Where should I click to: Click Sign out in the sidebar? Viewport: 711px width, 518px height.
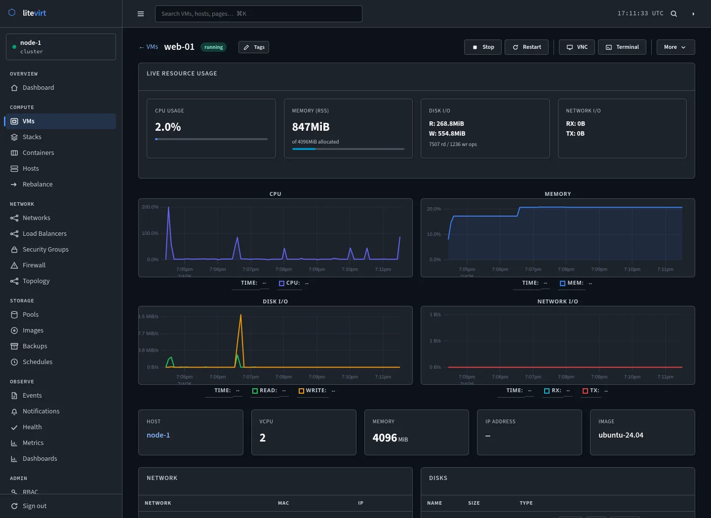[61, 506]
